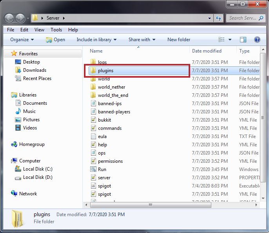
Task: Select the world folder icon
Action: (x=93, y=79)
